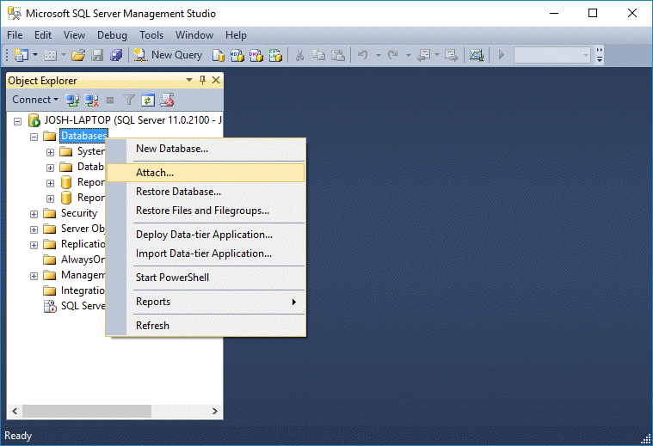
Task: Choose Restore Database... in context menu
Action: pyautogui.click(x=178, y=192)
